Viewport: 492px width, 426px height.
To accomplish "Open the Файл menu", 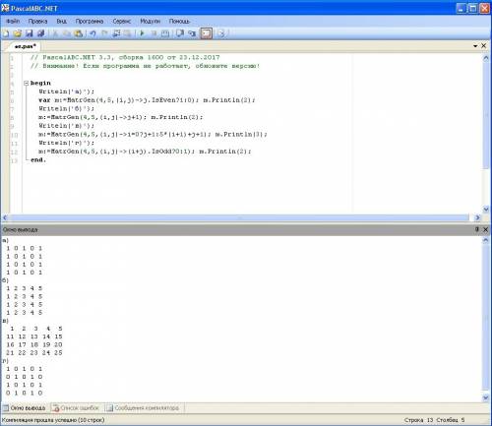I will [13, 22].
